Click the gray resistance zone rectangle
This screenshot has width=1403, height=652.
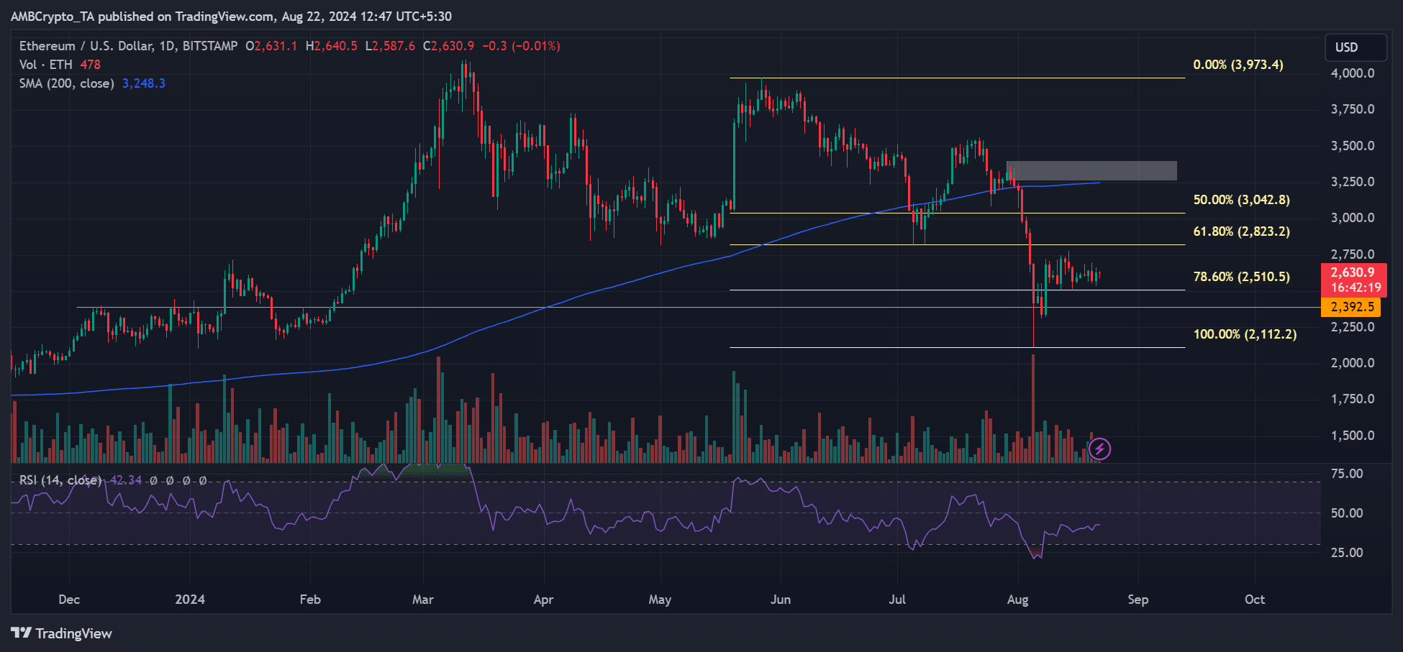[x=1091, y=170]
